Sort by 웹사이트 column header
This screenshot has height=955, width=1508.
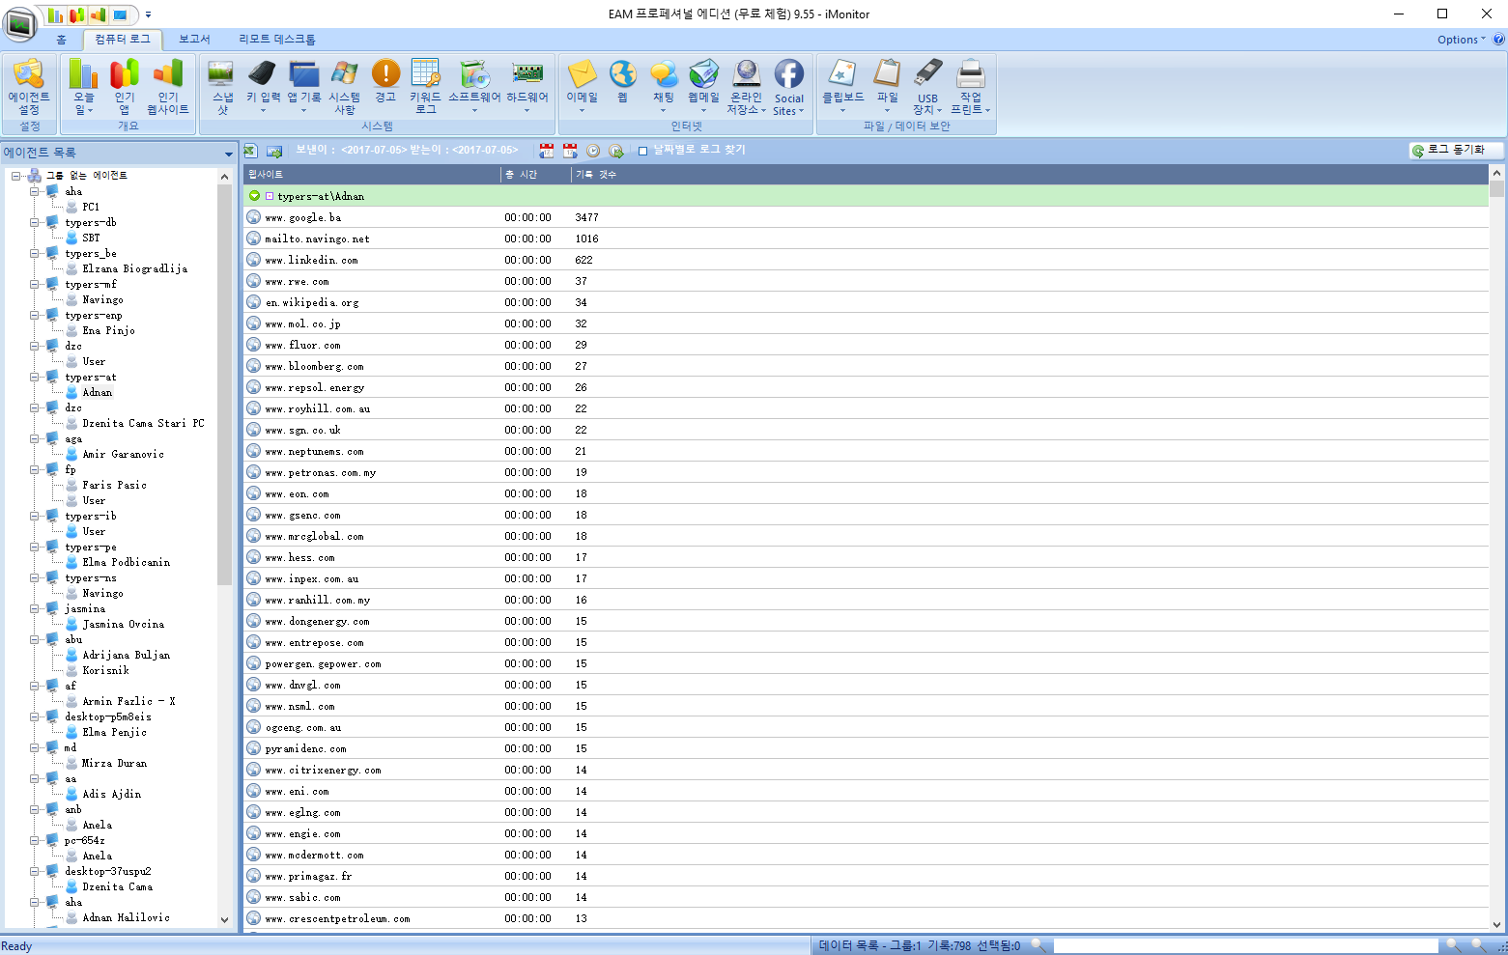pos(372,175)
